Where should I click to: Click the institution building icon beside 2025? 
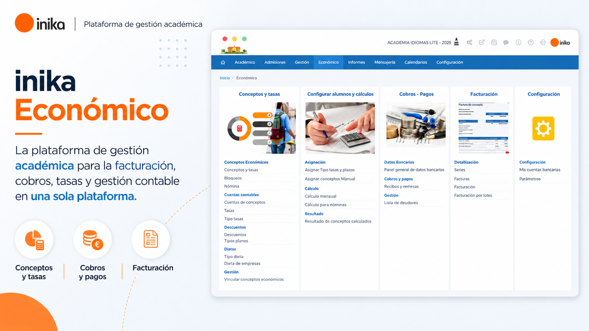457,42
